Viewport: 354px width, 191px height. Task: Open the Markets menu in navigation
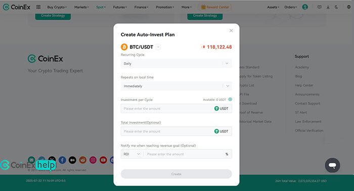click(81, 7)
